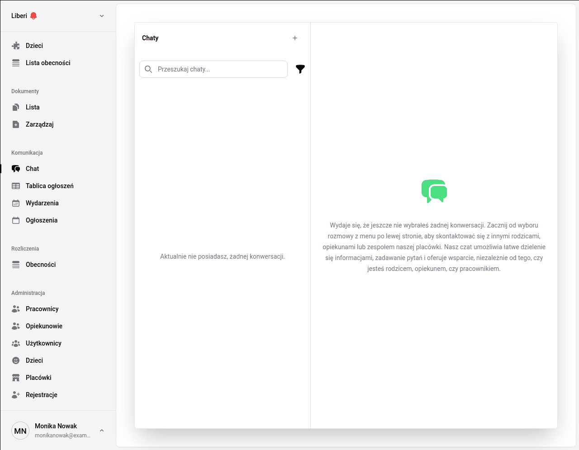Click the red notification bell icon
This screenshot has width=579, height=450.
33,16
